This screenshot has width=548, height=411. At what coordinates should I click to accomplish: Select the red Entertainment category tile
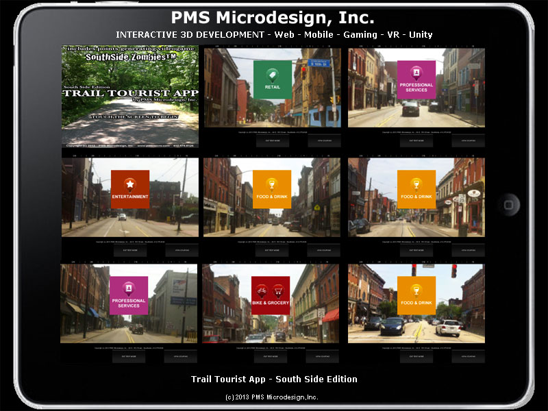click(130, 189)
